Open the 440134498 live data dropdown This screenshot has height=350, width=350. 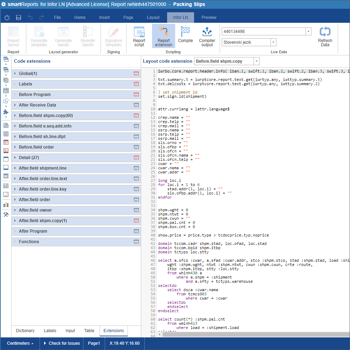point(308,32)
